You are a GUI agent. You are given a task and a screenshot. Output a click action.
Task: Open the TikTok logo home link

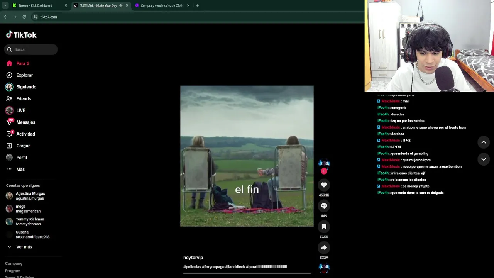(21, 35)
